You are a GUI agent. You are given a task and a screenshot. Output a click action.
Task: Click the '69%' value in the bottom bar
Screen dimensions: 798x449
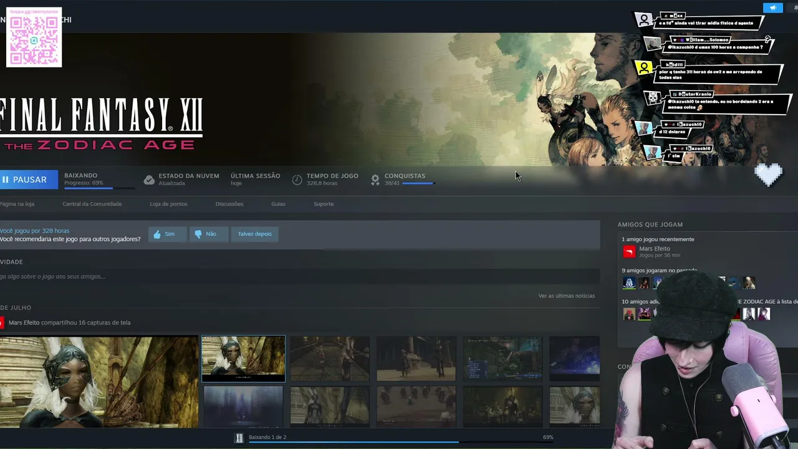click(548, 437)
